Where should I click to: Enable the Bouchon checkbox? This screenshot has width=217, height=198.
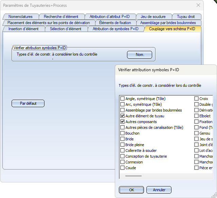pyautogui.click(x=122, y=133)
